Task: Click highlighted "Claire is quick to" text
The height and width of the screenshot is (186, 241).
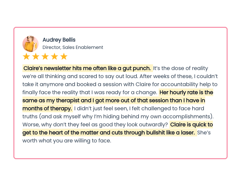Action: coord(191,125)
